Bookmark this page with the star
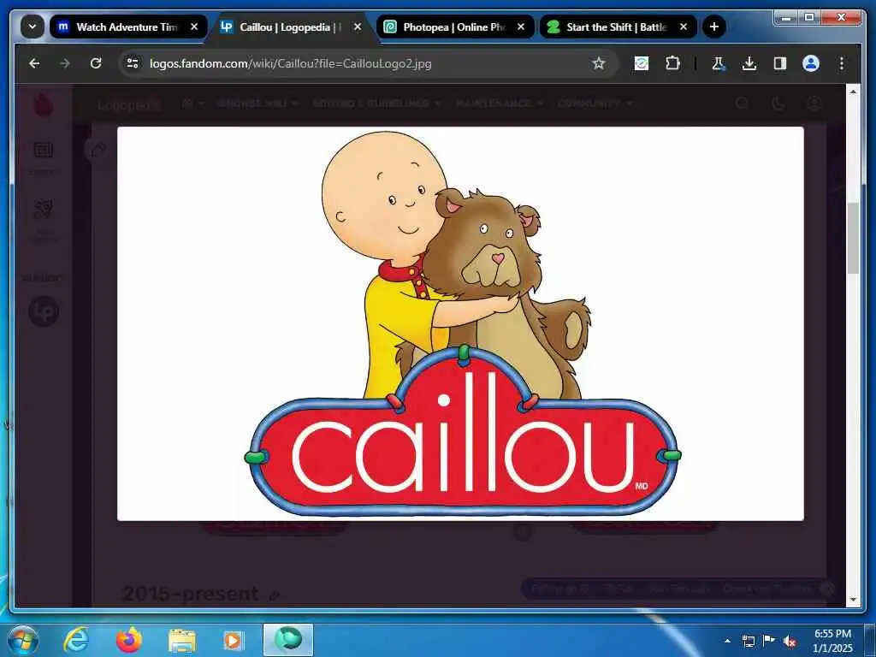Viewport: 876px width, 657px height. [x=598, y=63]
